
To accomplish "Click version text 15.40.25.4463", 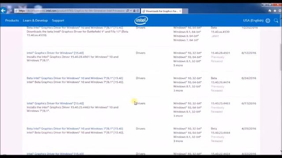I will coord(220,104).
